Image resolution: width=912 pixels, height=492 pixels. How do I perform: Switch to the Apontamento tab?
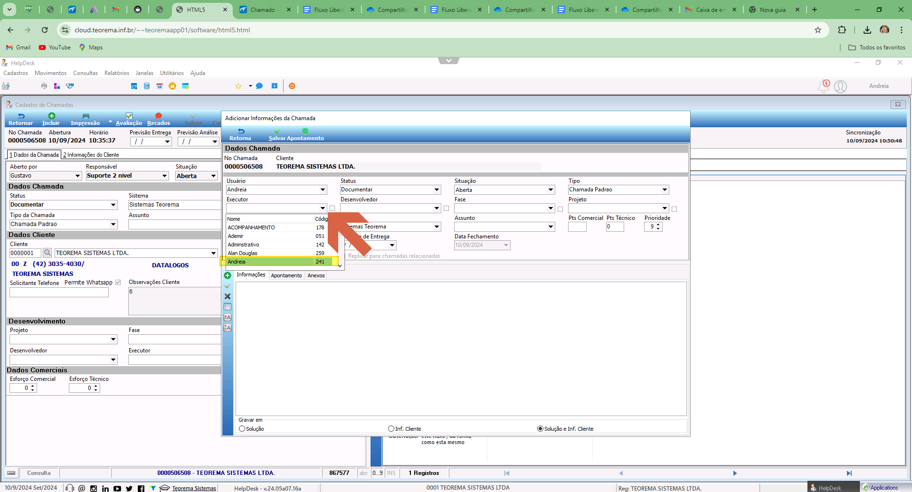(286, 275)
